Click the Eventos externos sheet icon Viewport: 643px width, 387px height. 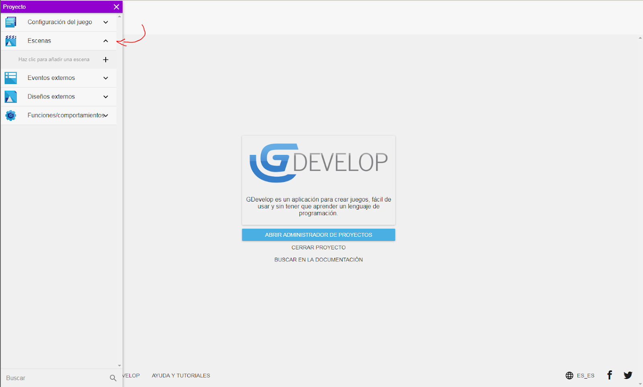[10, 78]
